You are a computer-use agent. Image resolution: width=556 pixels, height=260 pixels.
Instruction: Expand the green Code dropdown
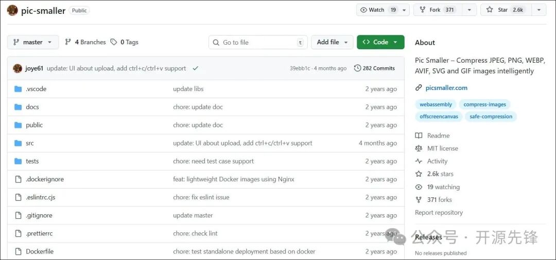coord(380,42)
